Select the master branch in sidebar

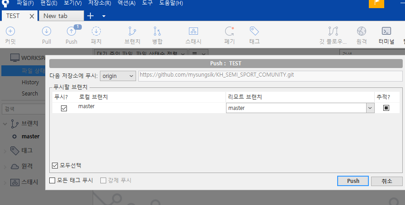[x=30, y=137]
